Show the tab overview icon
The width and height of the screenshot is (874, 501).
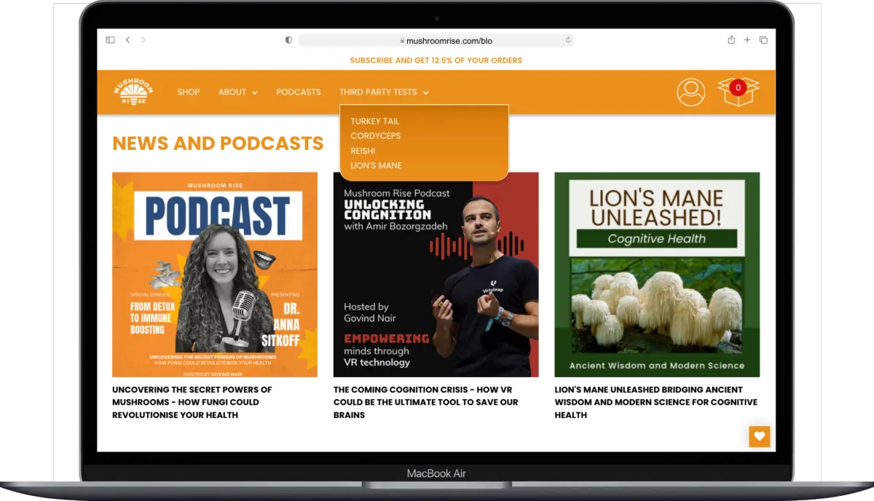(x=763, y=40)
